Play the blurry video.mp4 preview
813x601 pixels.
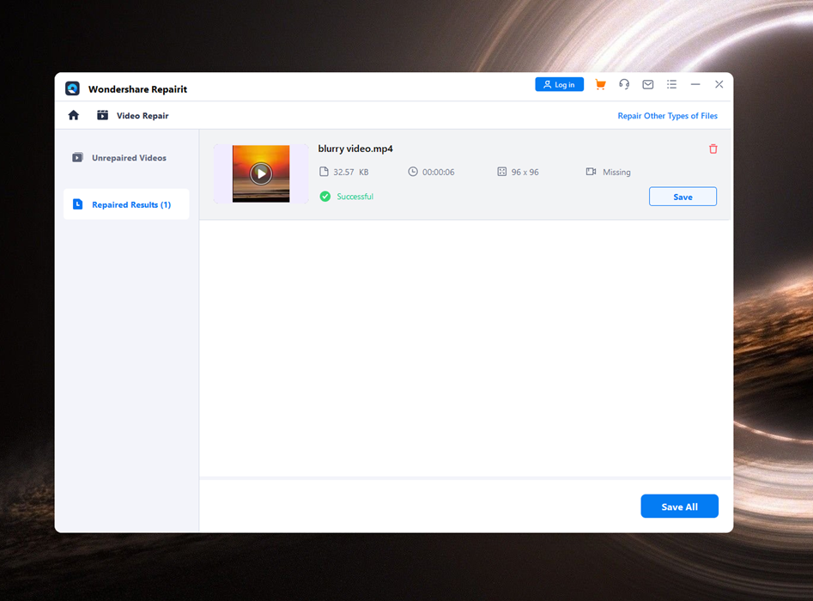tap(261, 173)
